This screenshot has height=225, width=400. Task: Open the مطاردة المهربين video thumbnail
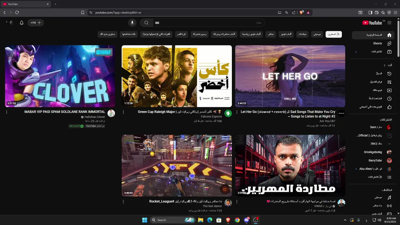coord(290,166)
